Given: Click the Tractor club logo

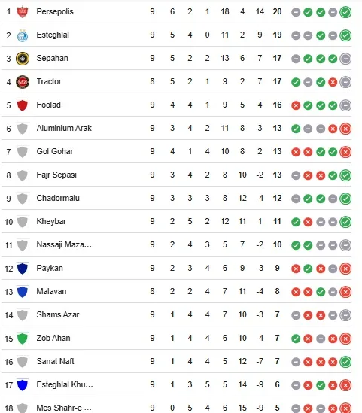Looking at the screenshot, I should pyautogui.click(x=23, y=82).
